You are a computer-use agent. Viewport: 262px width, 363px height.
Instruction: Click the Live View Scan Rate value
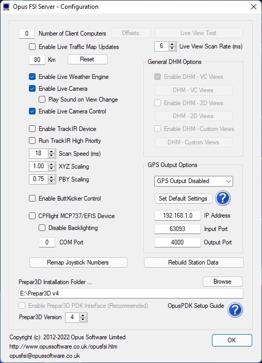[162, 46]
